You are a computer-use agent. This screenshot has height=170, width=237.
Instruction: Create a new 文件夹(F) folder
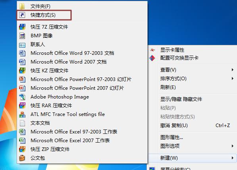(x=82, y=6)
